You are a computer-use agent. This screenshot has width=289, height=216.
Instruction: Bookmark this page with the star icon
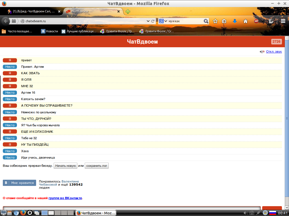point(215,21)
